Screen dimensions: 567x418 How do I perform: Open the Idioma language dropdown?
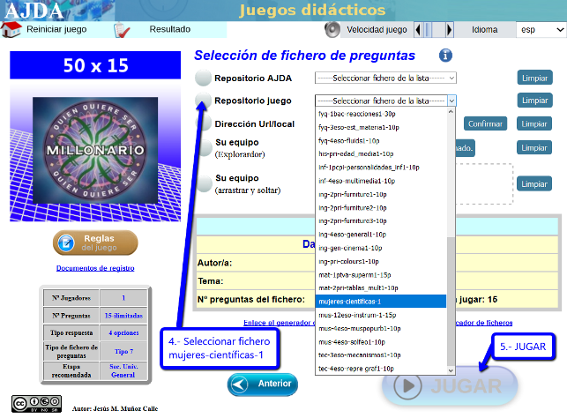tap(540, 29)
